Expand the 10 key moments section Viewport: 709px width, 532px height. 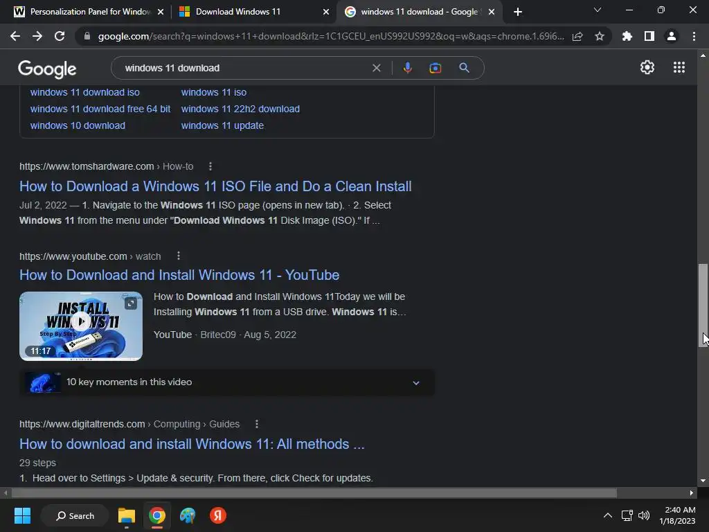coord(416,382)
